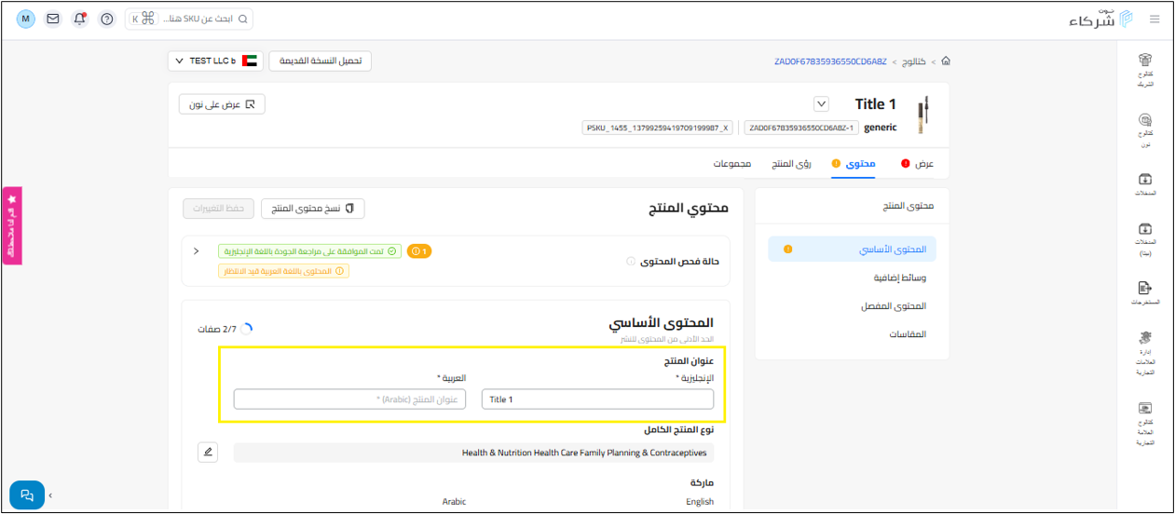Open إدارة العلامات التجارية in the sidebar
The image size is (1175, 514).
point(1145,353)
